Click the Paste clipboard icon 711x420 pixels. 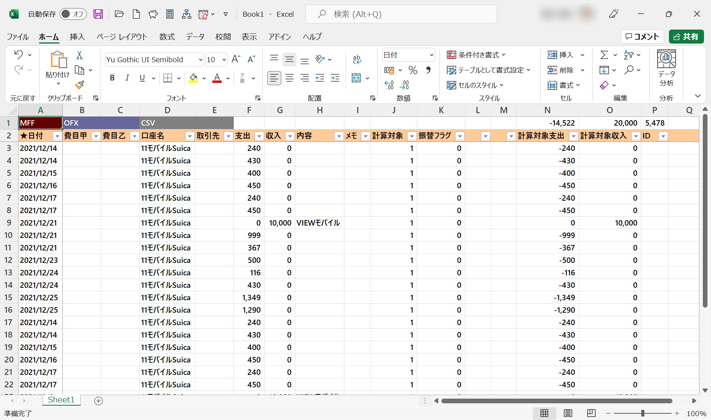pos(58,60)
